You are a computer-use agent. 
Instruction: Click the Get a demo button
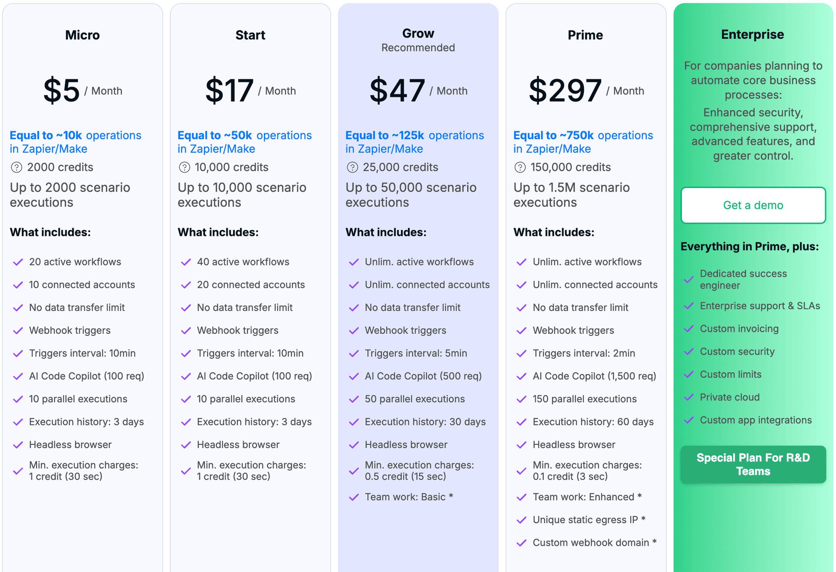tap(753, 205)
